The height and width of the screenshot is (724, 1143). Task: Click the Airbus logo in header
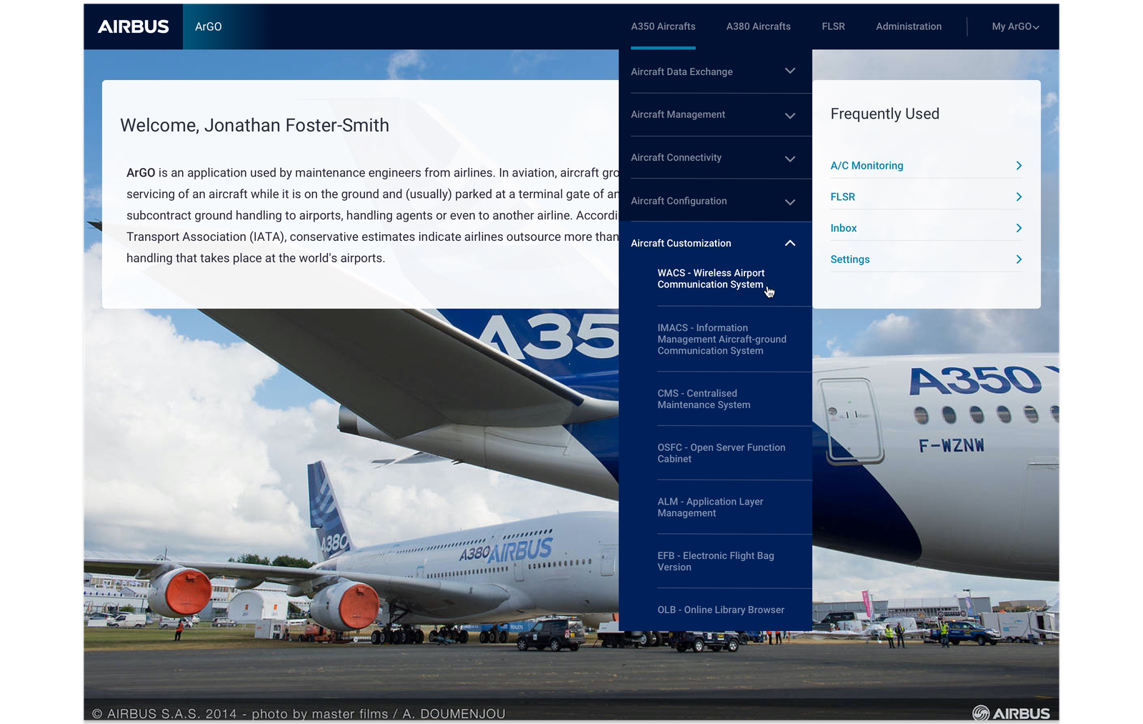pos(134,26)
